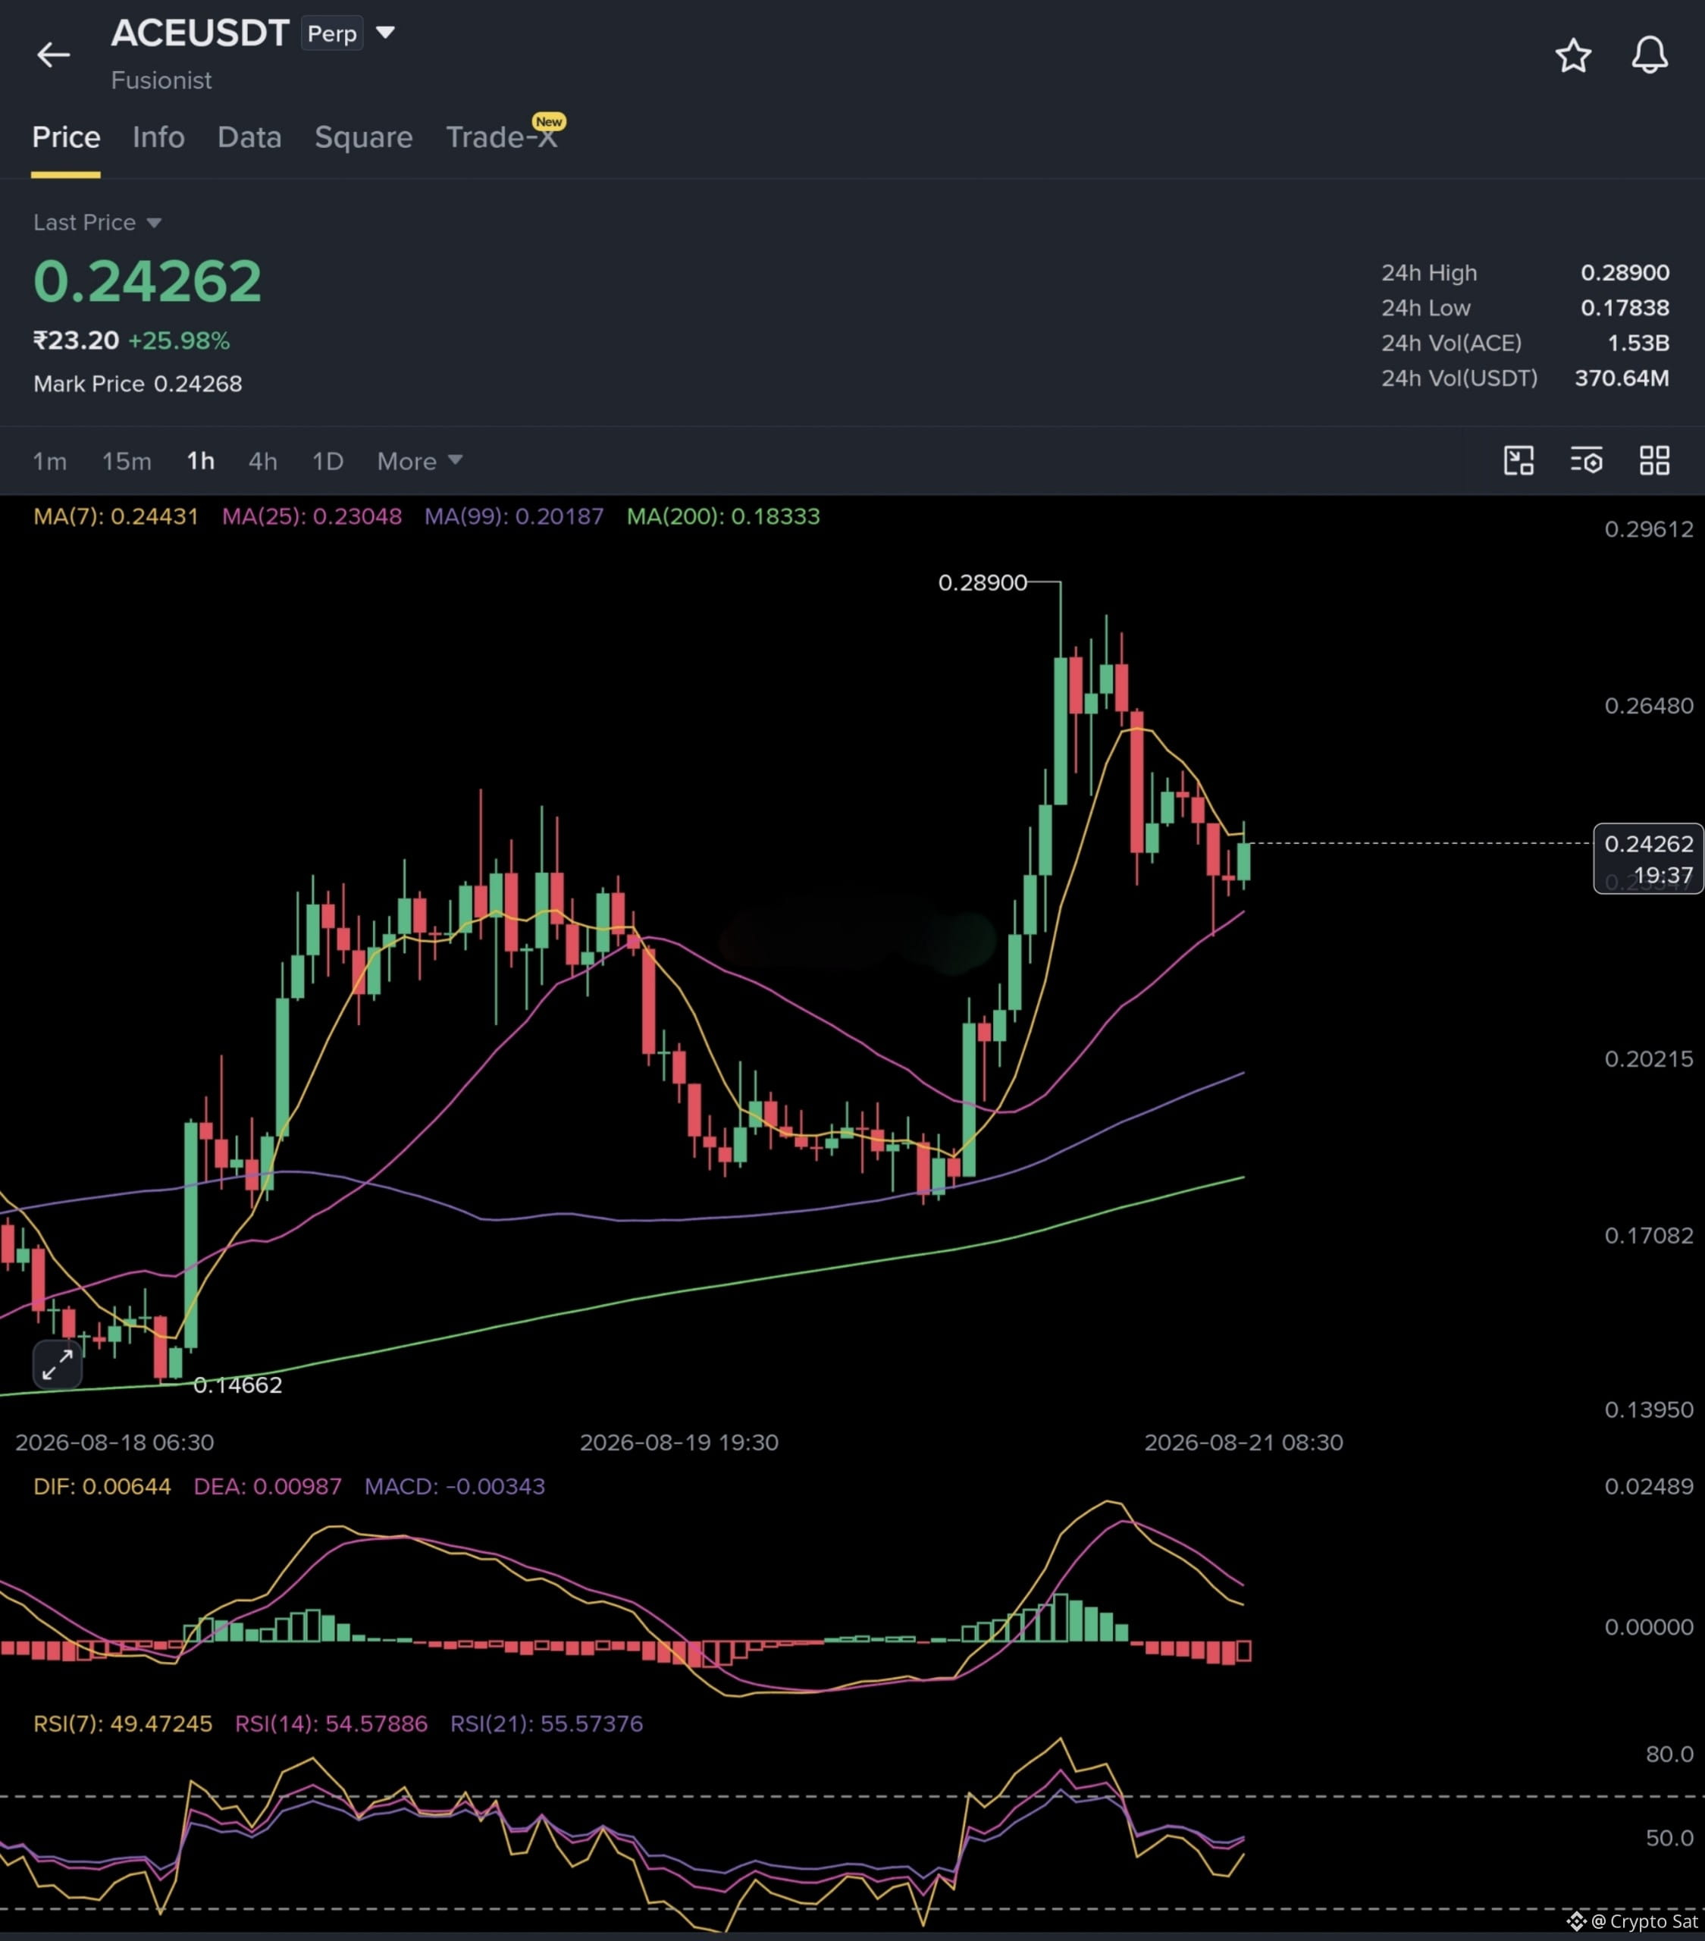Open the Trade-X tab
The image size is (1705, 1941).
(501, 138)
